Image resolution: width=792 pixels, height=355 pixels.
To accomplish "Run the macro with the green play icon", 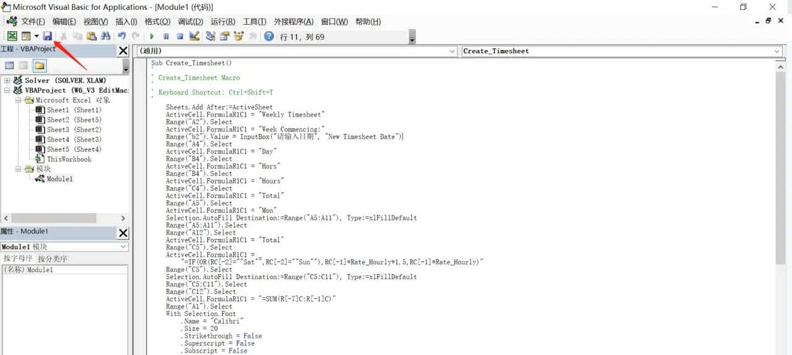I will coord(152,36).
